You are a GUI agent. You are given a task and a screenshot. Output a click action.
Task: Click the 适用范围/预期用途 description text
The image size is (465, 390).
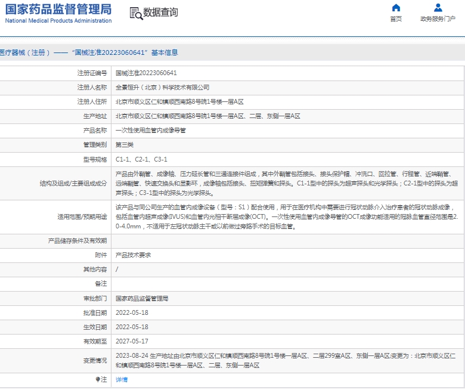tap(287, 217)
